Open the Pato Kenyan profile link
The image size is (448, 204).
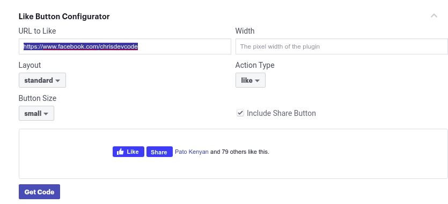(x=192, y=152)
